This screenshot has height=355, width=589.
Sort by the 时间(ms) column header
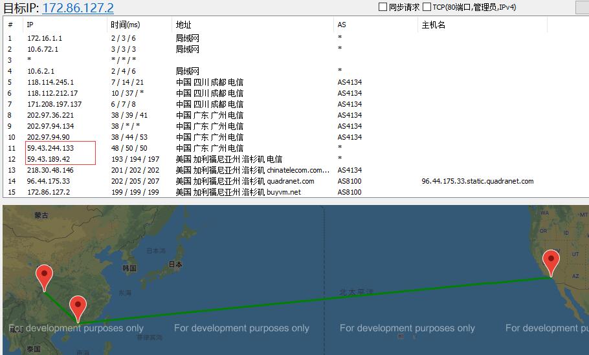tap(139, 25)
